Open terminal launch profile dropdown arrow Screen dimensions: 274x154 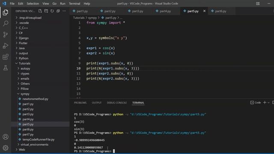click(x=268, y=103)
